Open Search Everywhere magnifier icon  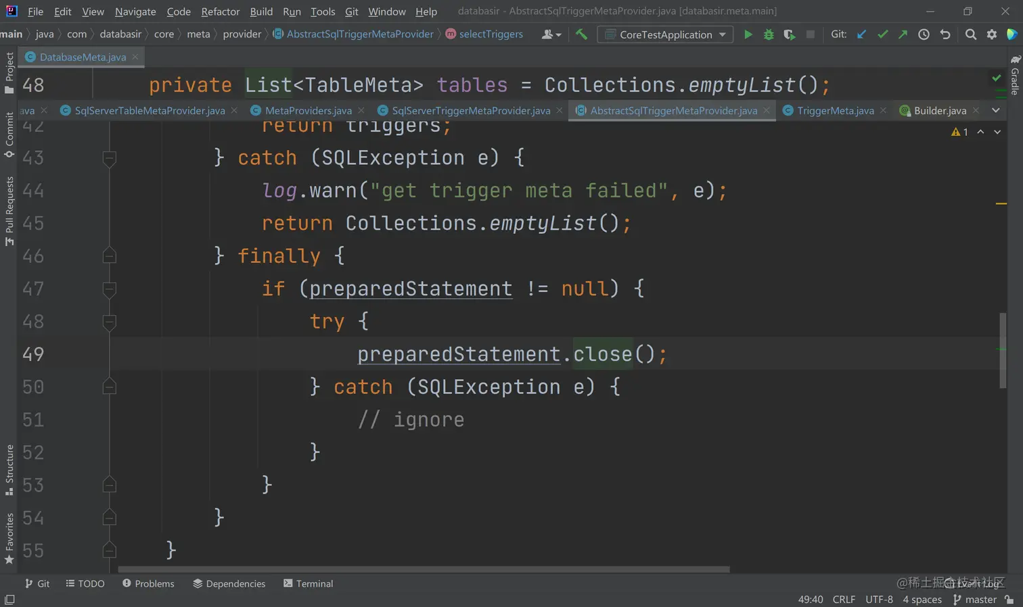coord(971,34)
